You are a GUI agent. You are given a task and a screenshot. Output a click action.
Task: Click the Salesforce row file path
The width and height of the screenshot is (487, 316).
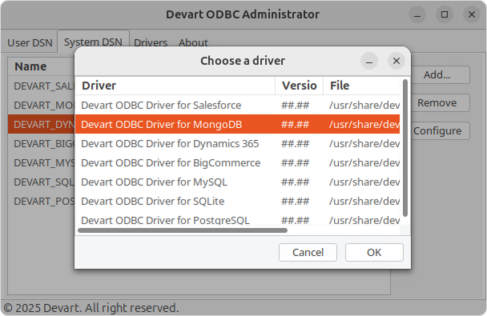click(364, 105)
